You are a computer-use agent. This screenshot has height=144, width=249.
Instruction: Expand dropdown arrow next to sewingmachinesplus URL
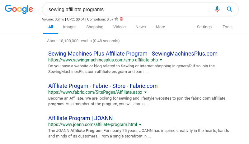(161, 60)
